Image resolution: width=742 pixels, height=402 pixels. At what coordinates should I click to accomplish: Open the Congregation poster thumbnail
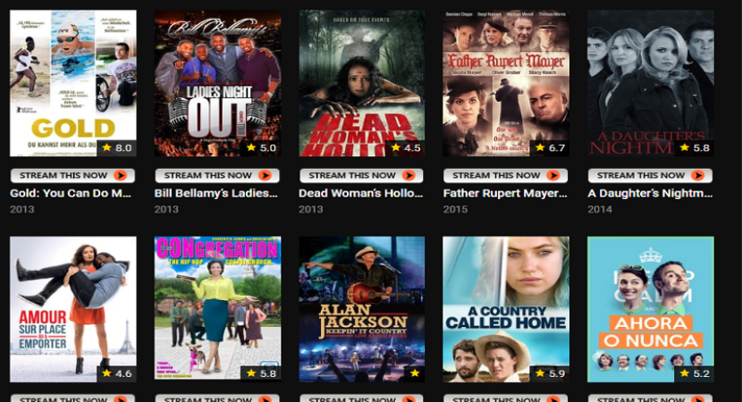tap(217, 309)
